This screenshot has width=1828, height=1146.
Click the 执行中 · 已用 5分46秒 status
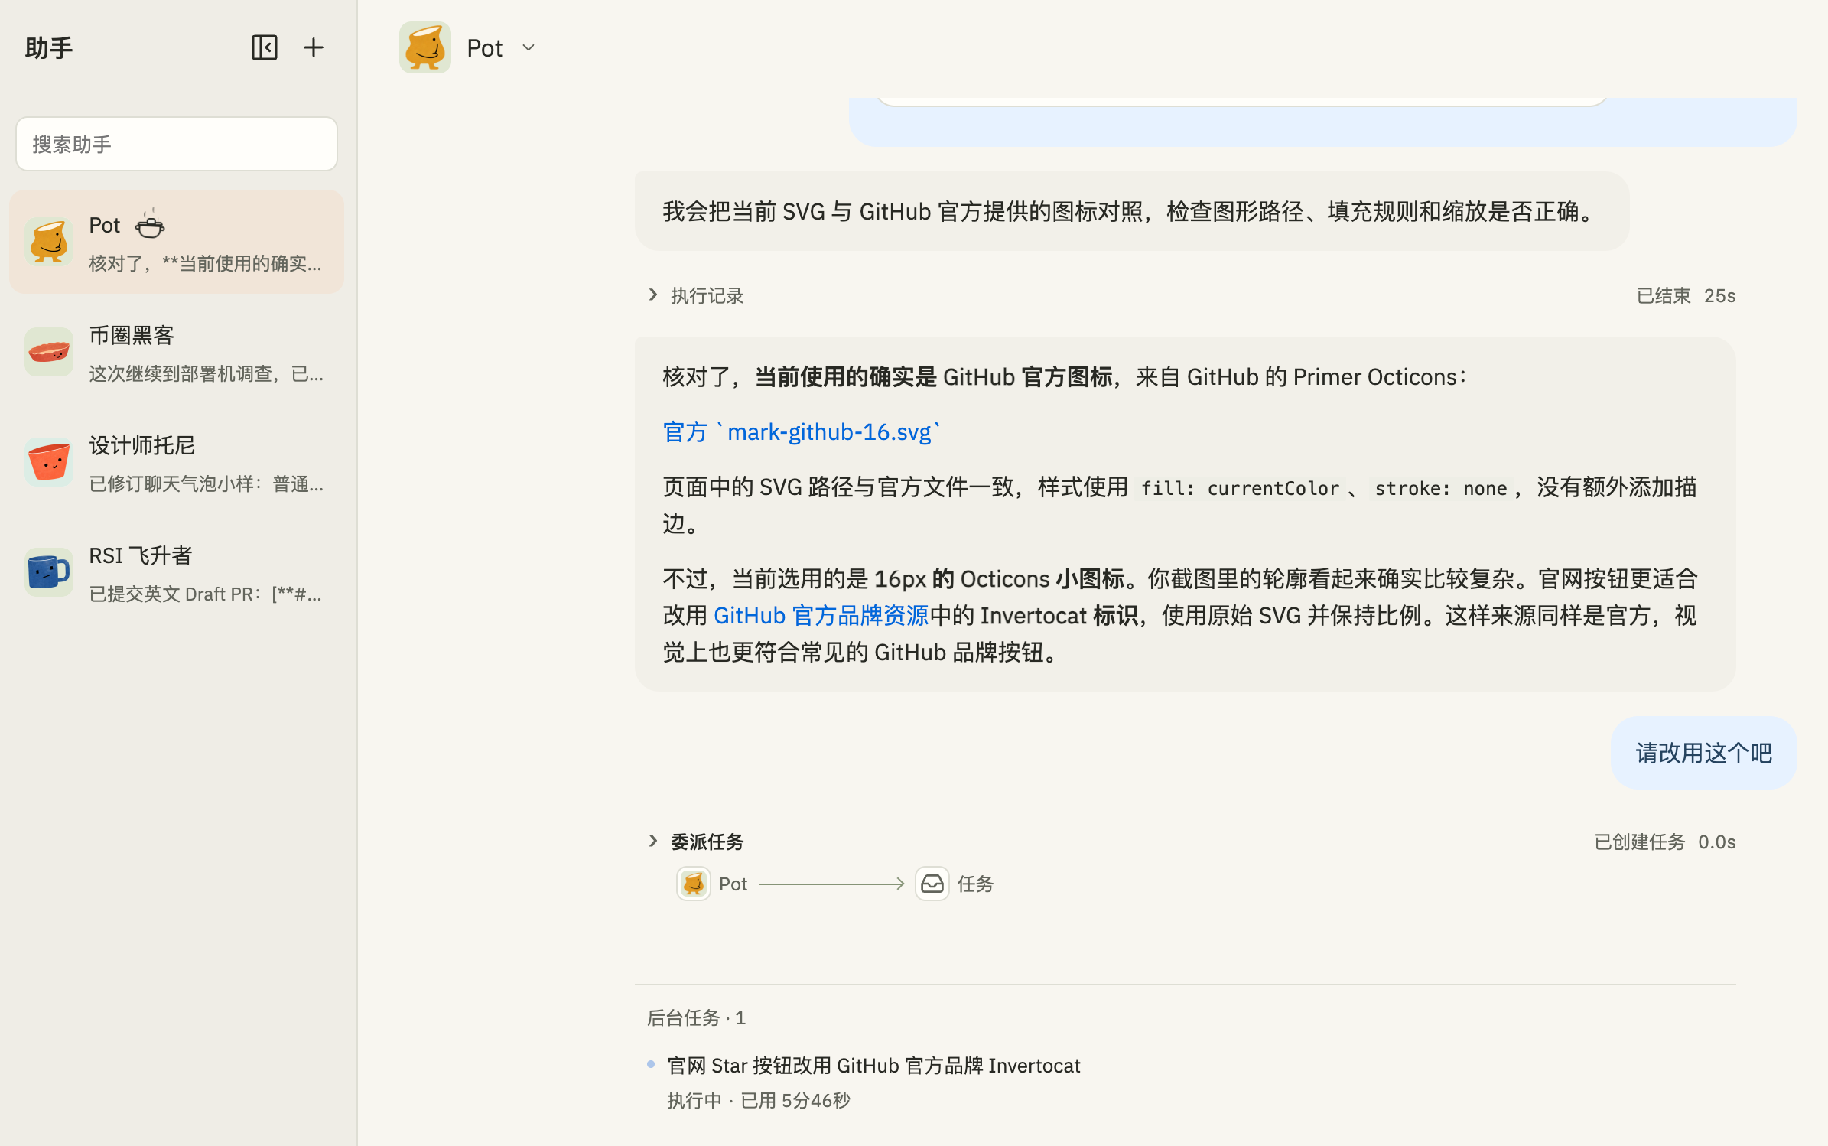click(x=759, y=1100)
